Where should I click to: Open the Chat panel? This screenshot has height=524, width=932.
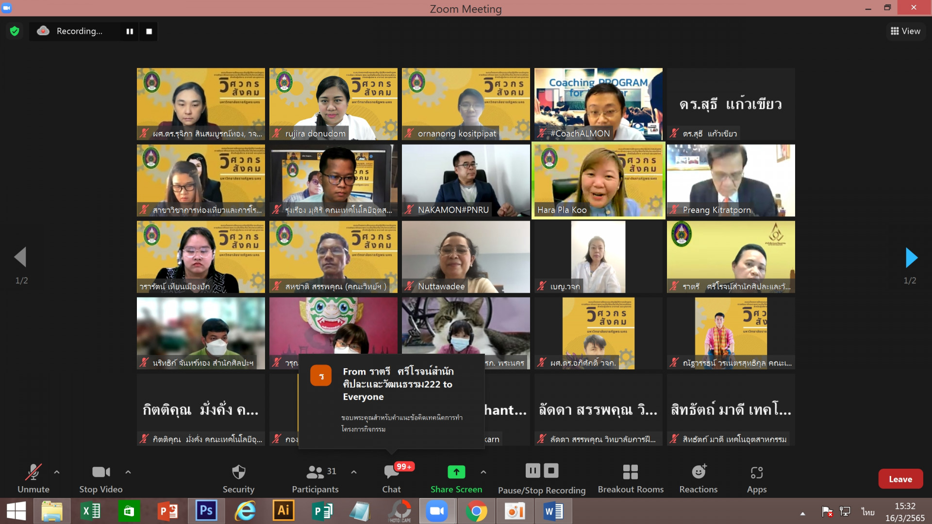[391, 478]
